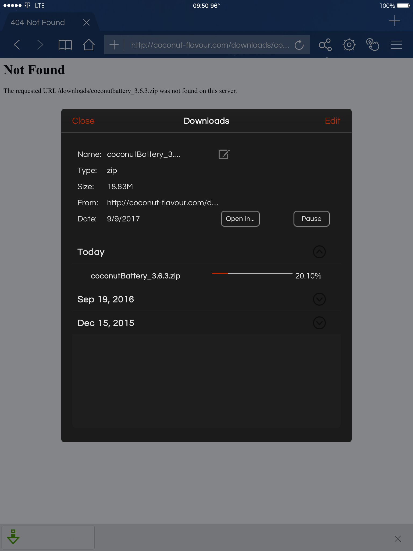Go forward using the forward arrow
This screenshot has height=551, width=413.
click(40, 45)
